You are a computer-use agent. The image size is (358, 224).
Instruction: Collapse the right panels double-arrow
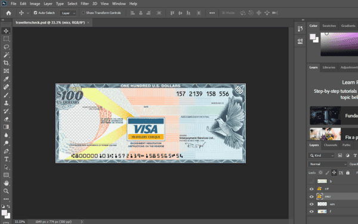point(303,20)
